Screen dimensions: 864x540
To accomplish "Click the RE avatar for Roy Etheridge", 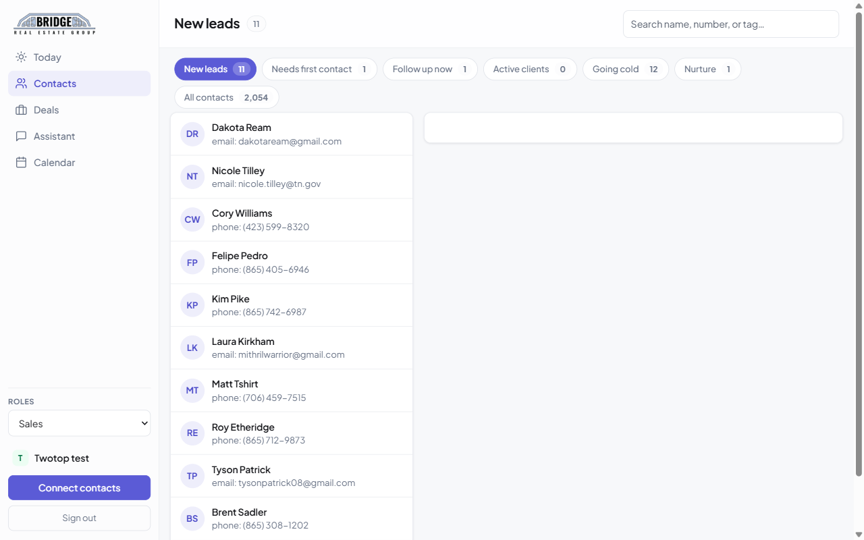I will tap(192, 433).
